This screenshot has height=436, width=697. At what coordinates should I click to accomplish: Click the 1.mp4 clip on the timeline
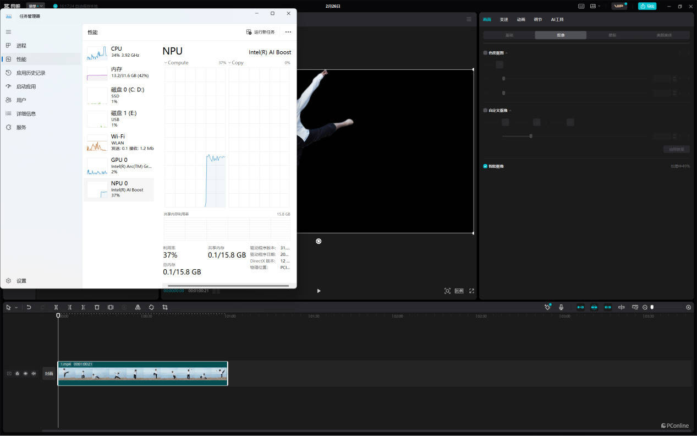click(x=142, y=374)
